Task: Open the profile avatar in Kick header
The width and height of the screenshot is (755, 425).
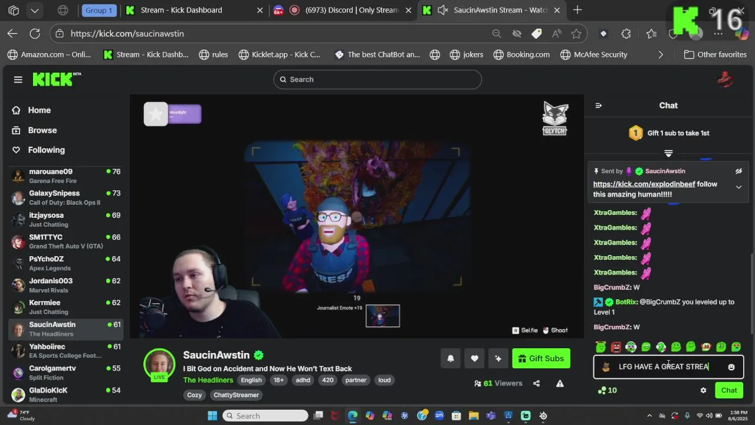Action: (x=726, y=80)
